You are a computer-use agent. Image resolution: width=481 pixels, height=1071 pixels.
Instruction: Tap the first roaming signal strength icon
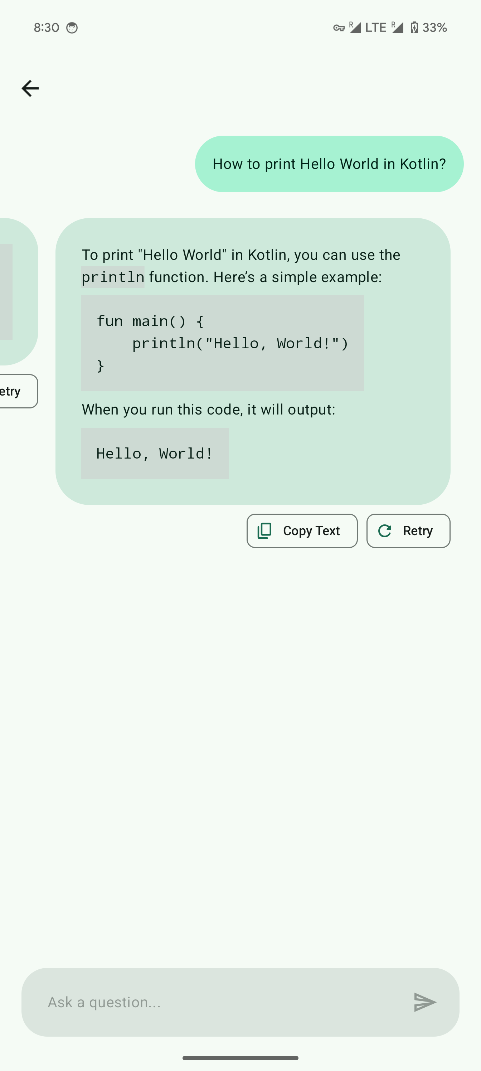355,28
